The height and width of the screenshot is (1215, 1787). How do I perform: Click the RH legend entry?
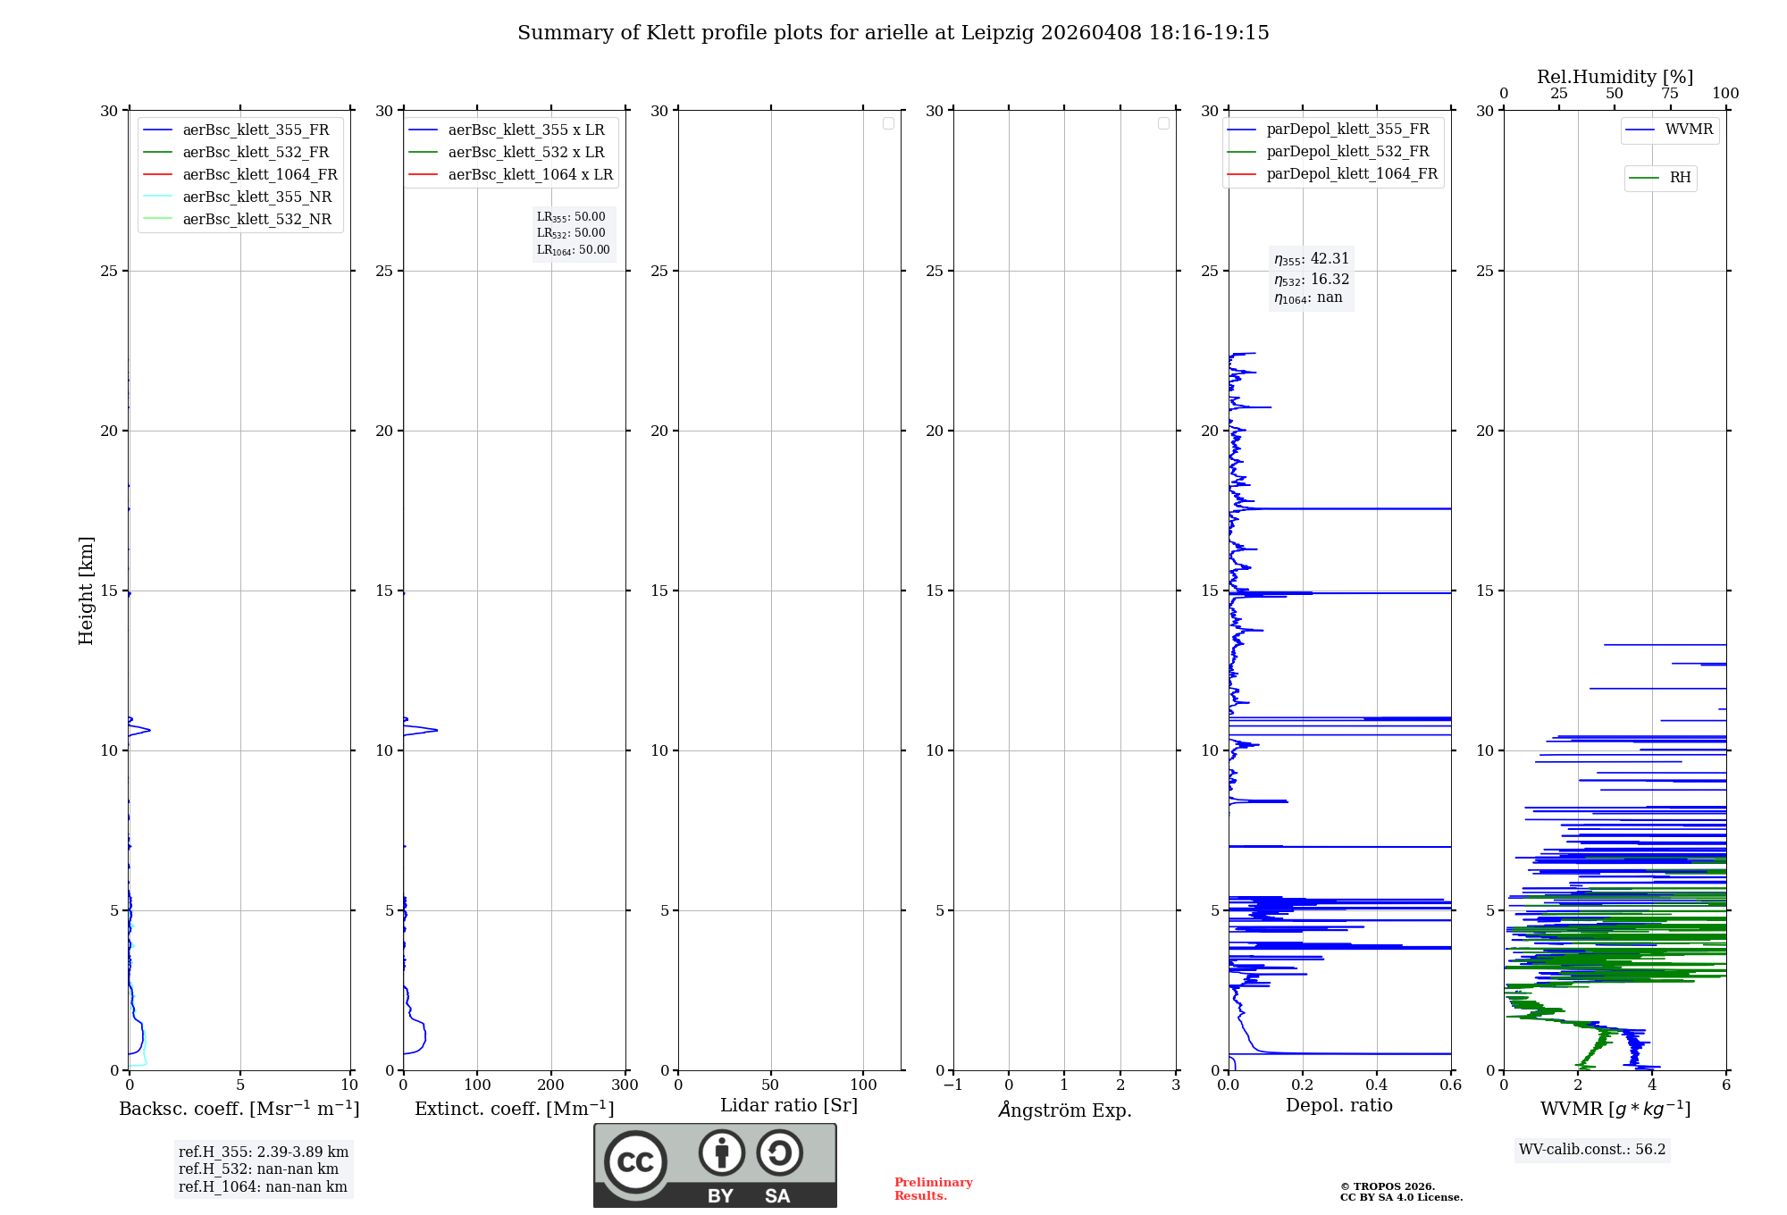(x=1679, y=178)
